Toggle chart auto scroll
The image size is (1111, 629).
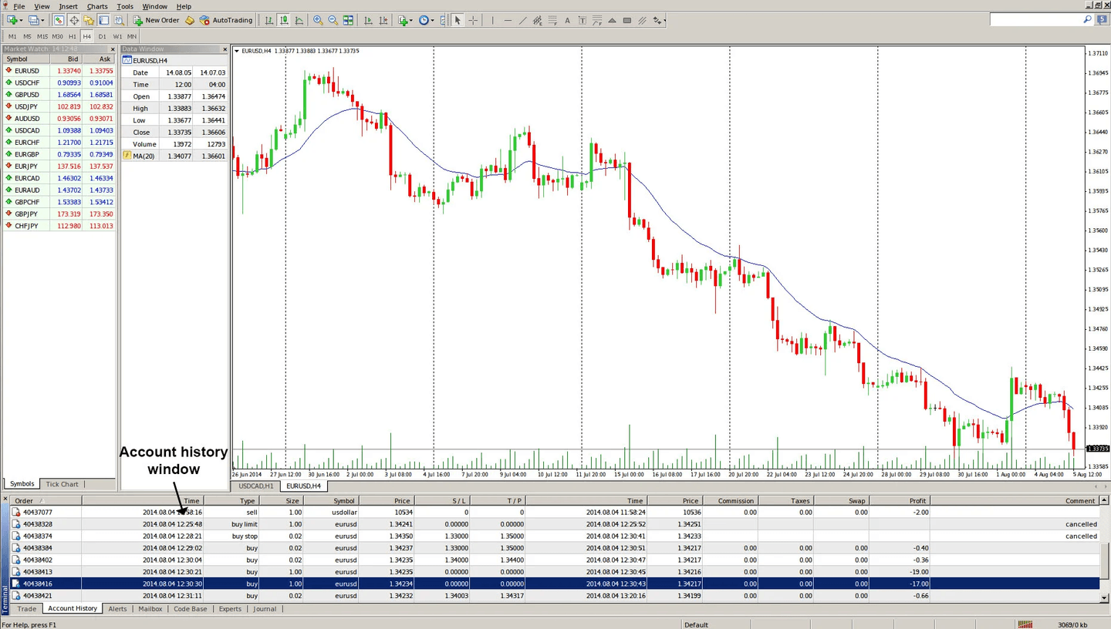pyautogui.click(x=368, y=20)
